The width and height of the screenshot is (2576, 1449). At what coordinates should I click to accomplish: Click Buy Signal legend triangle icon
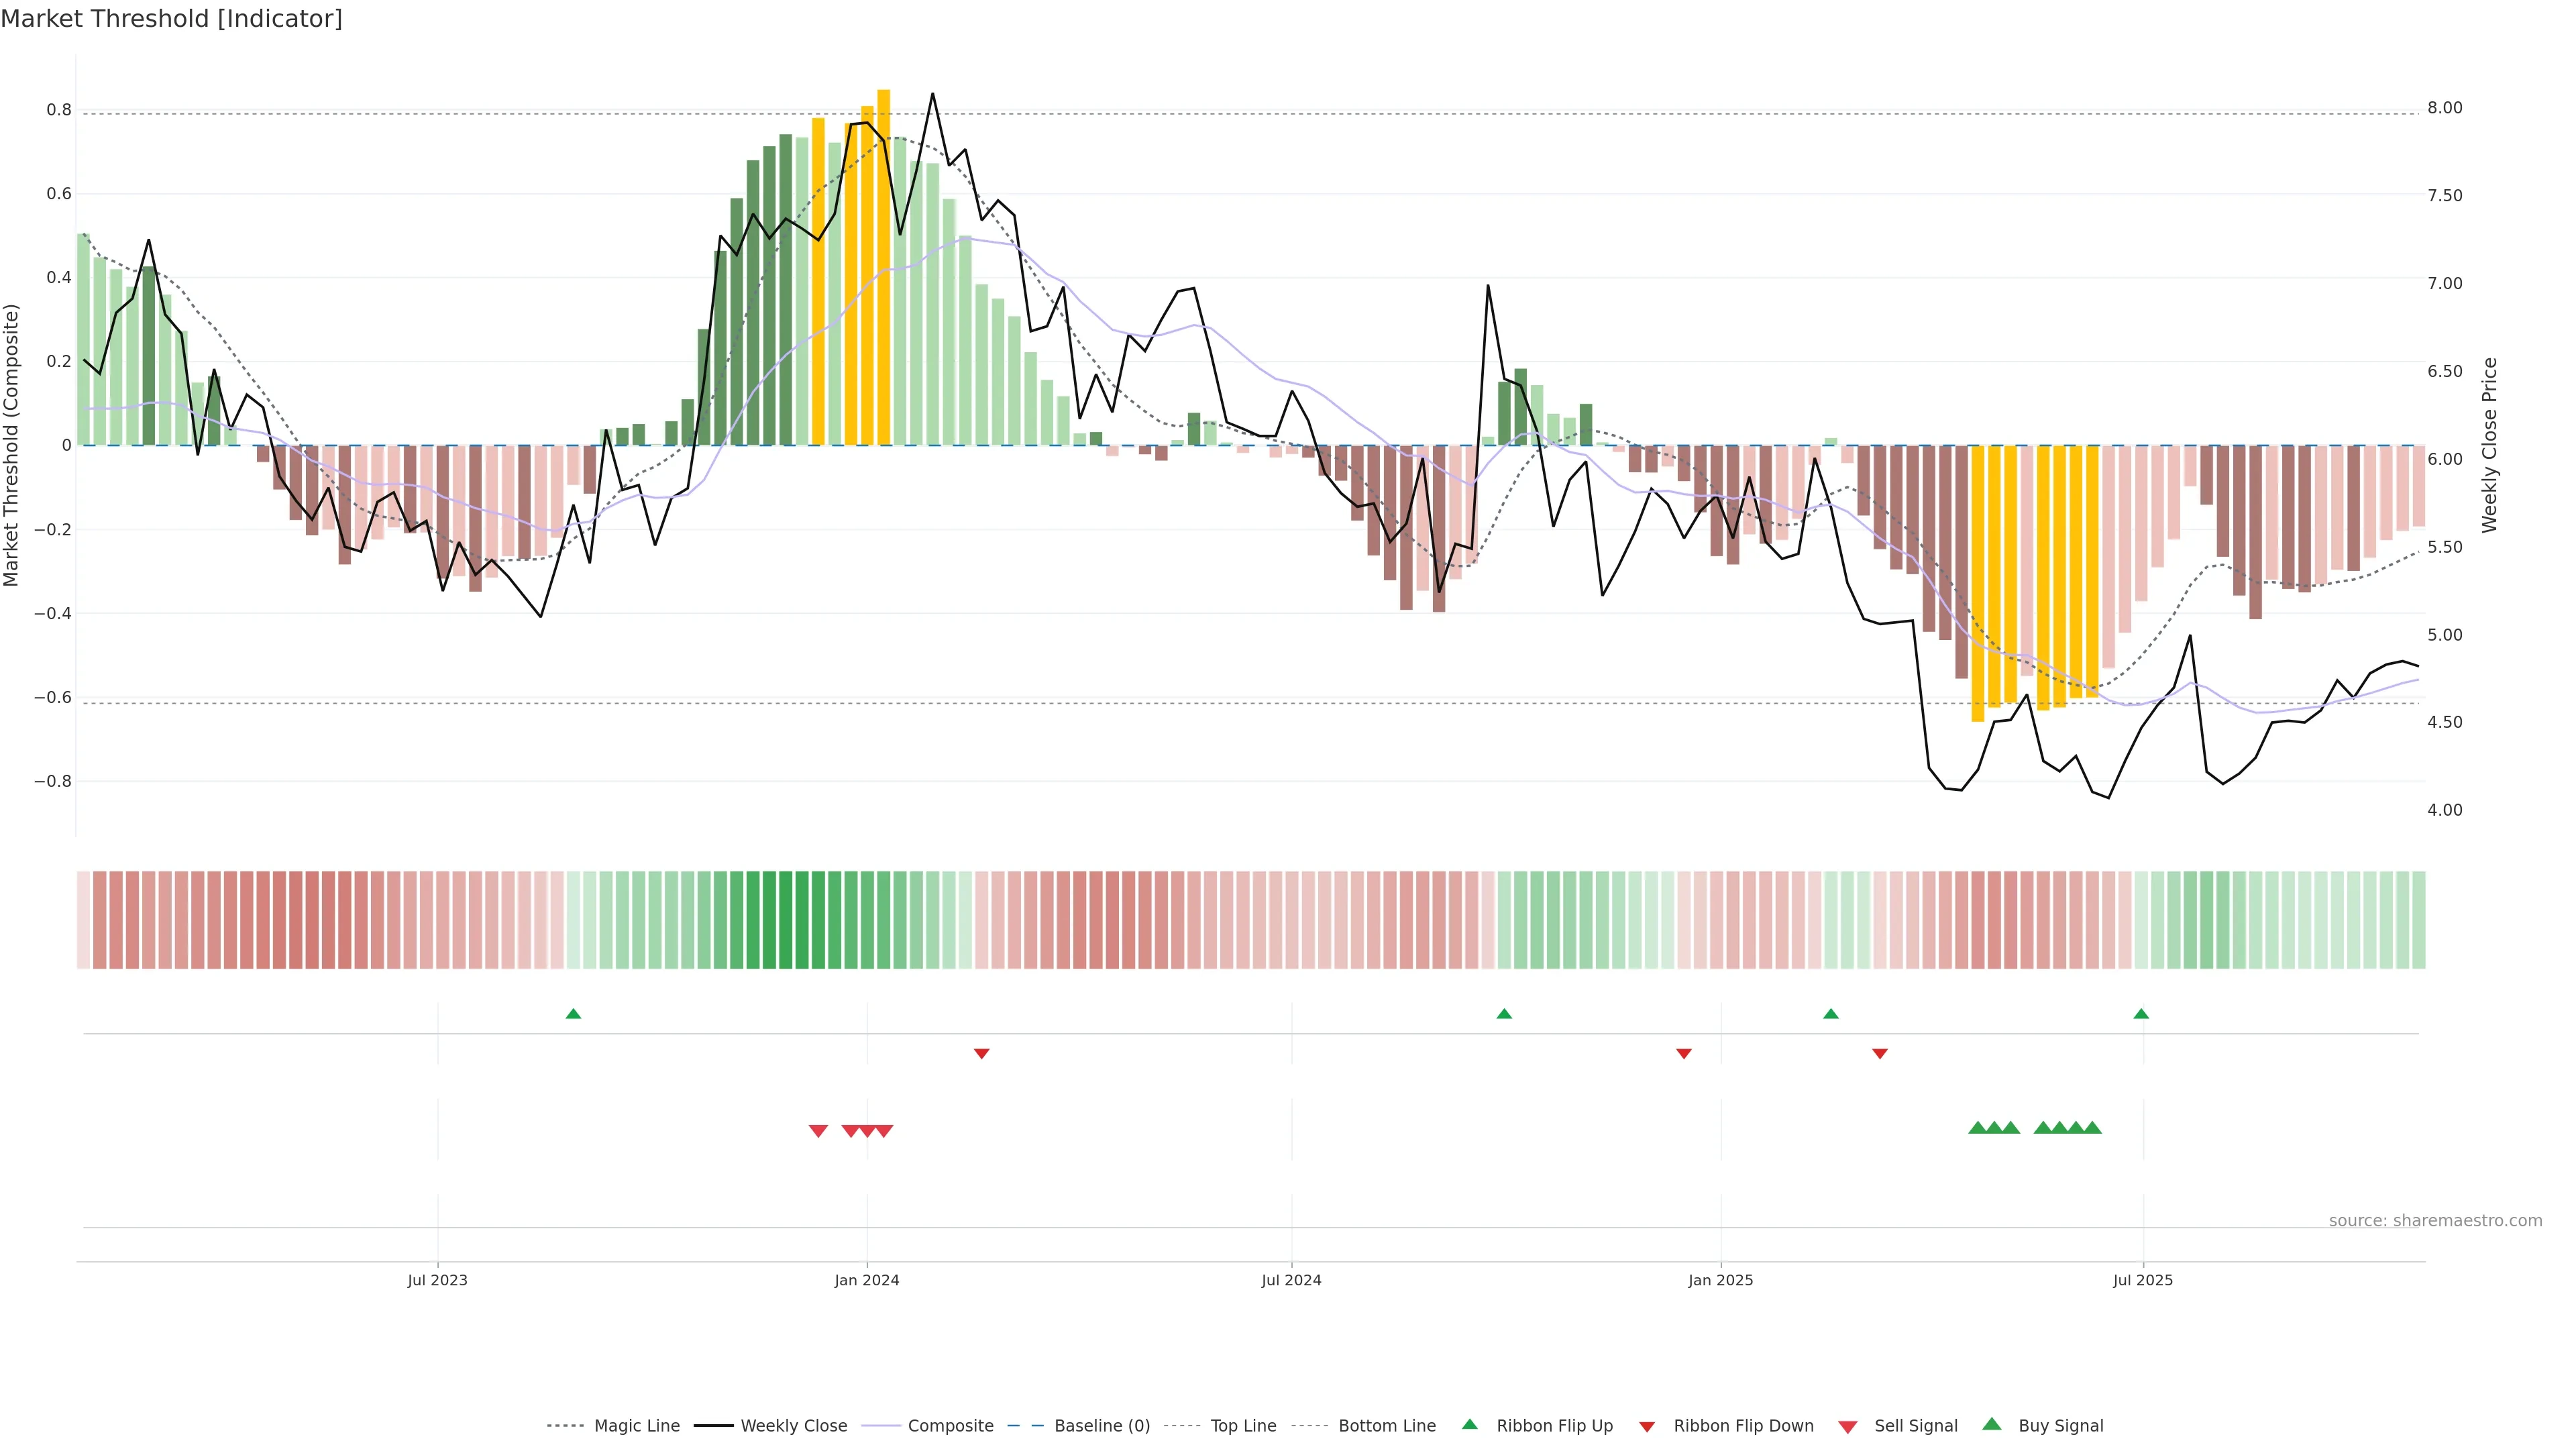coord(1992,1425)
